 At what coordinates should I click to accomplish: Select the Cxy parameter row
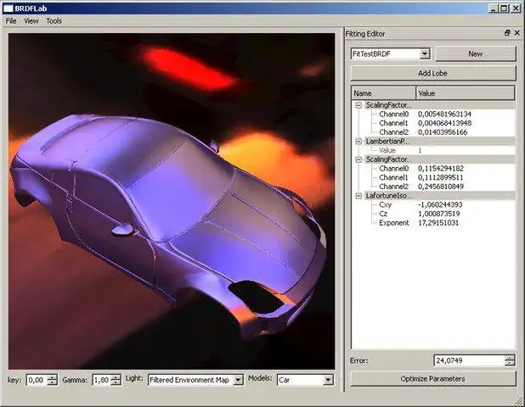[x=435, y=204]
